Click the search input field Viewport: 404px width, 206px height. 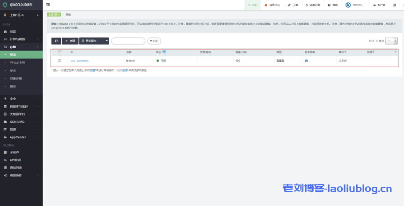point(128,41)
